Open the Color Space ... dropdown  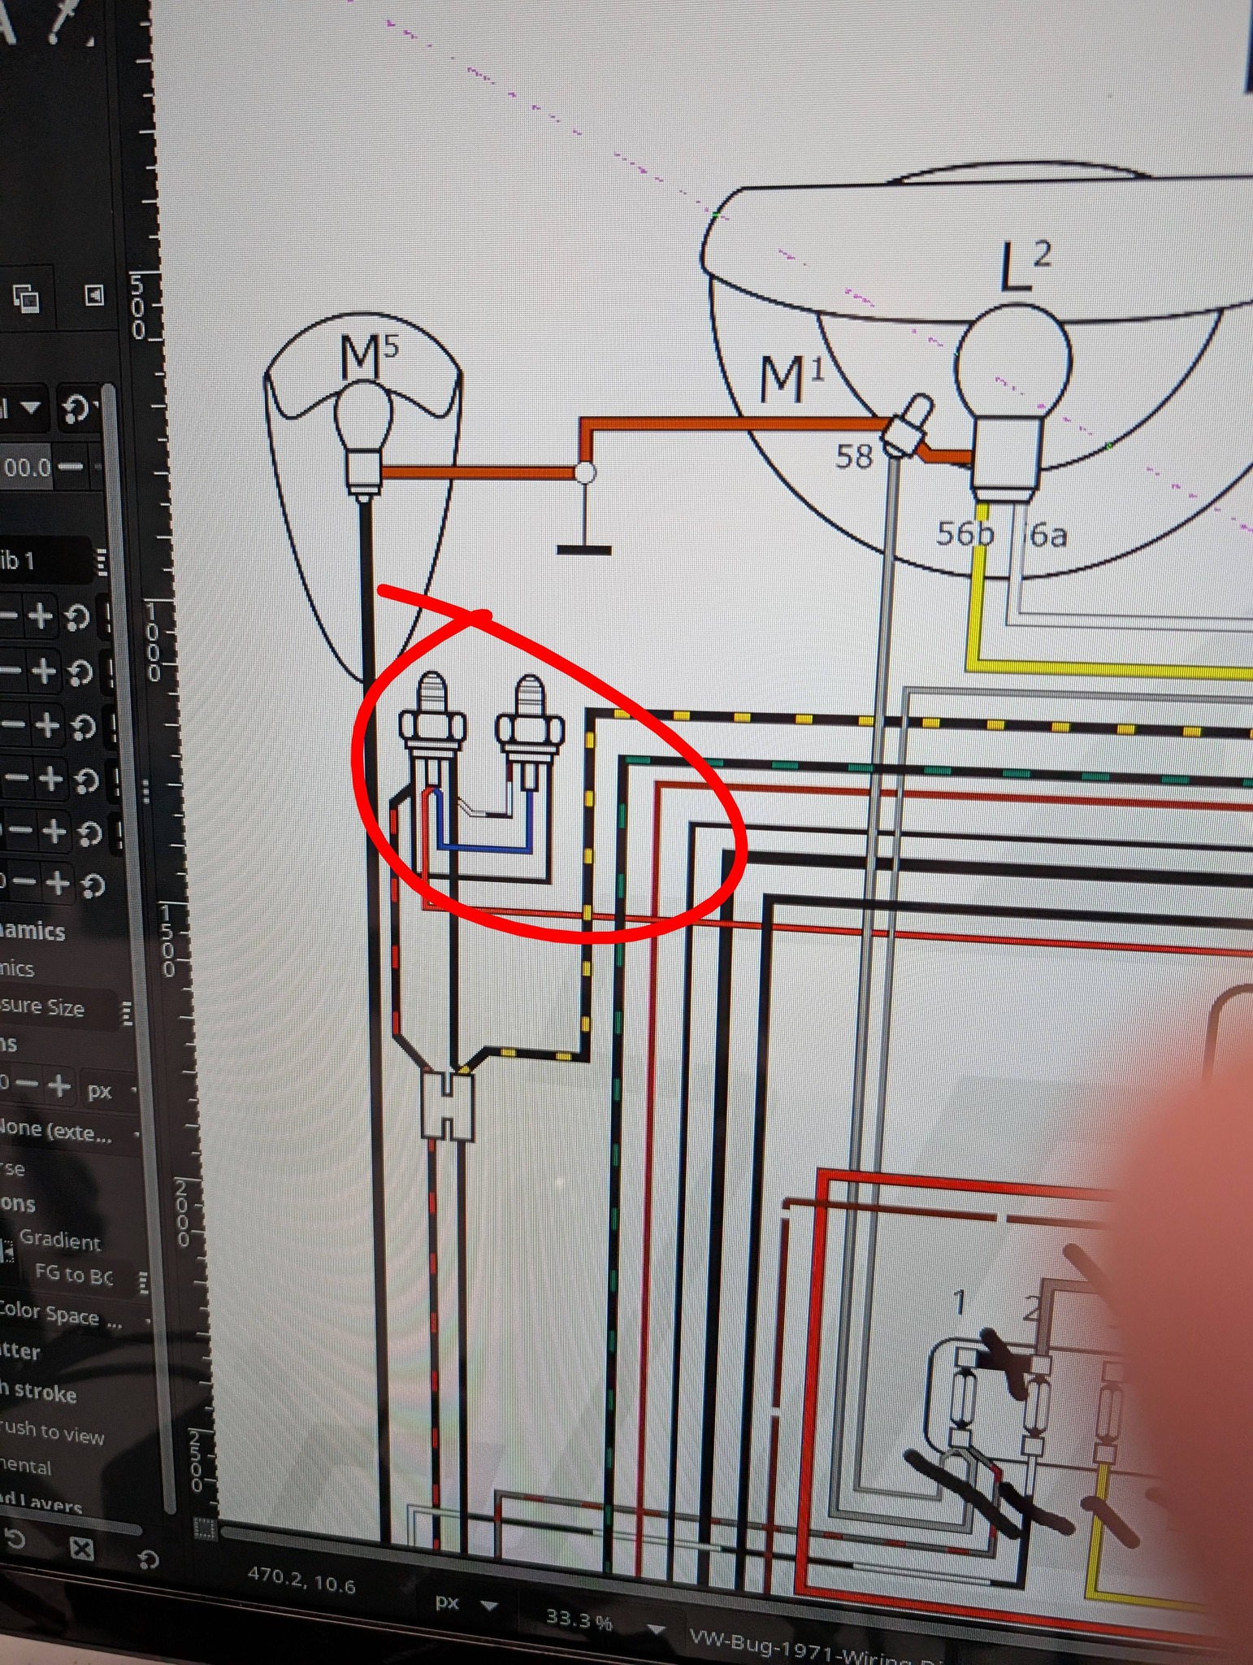click(75, 1315)
